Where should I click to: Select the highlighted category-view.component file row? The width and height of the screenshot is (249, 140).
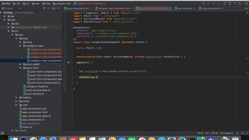point(31,61)
